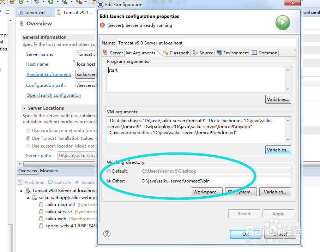Click Host name field showing localhost
The image size is (320, 252).
point(85,64)
